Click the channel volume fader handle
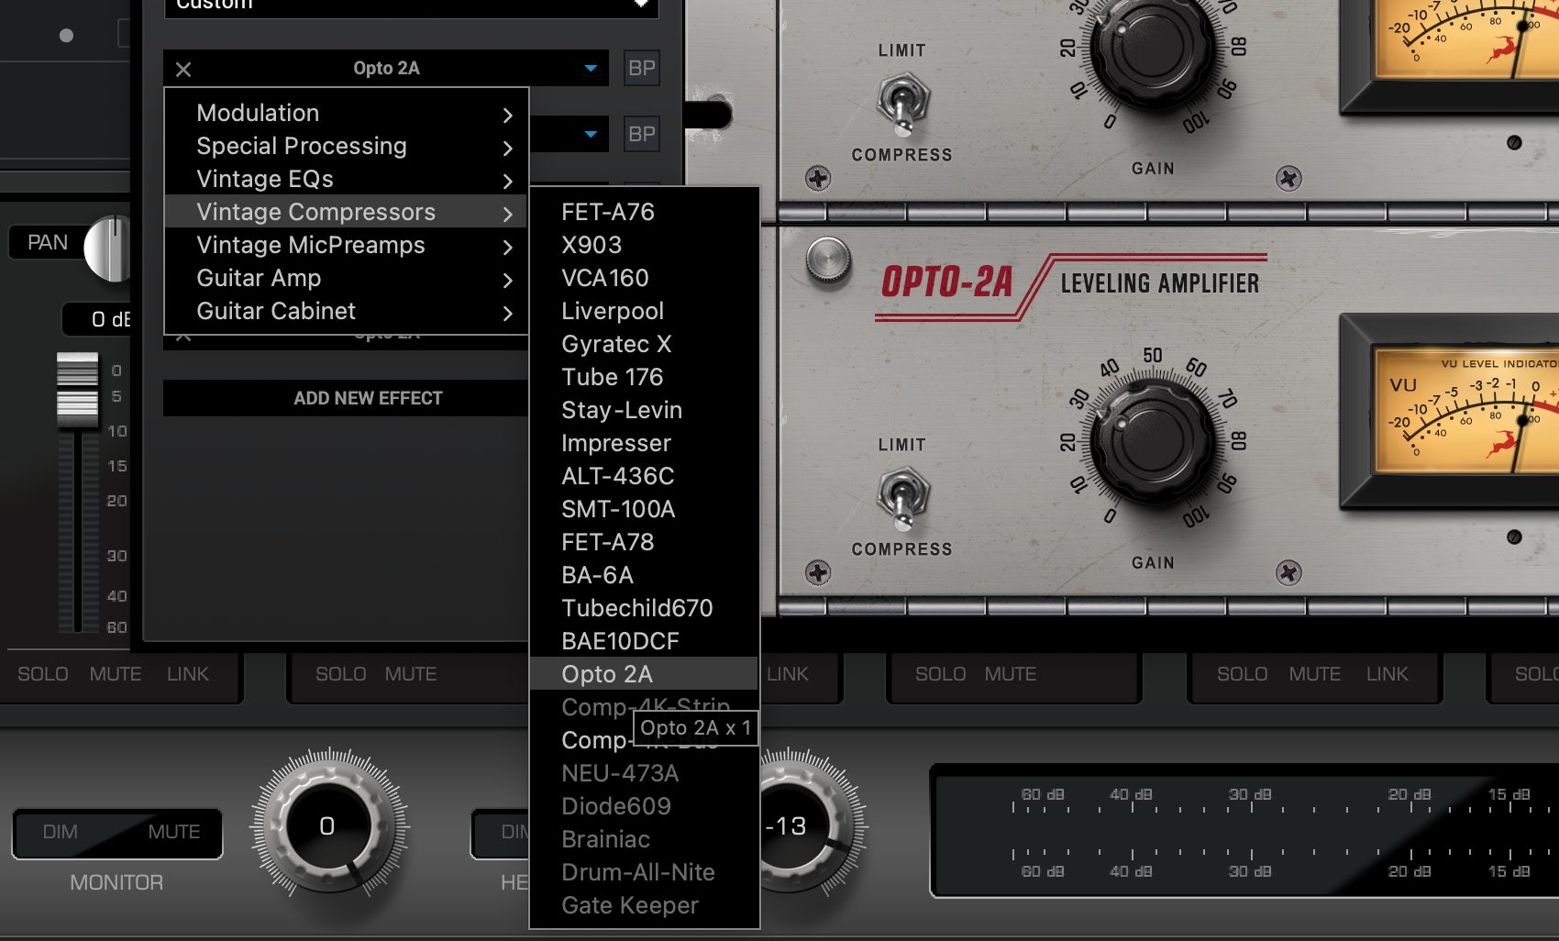 [78, 390]
